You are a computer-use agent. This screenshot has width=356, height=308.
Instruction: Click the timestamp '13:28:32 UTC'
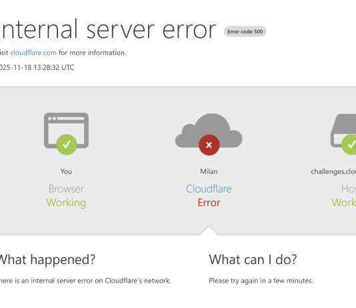tap(54, 67)
